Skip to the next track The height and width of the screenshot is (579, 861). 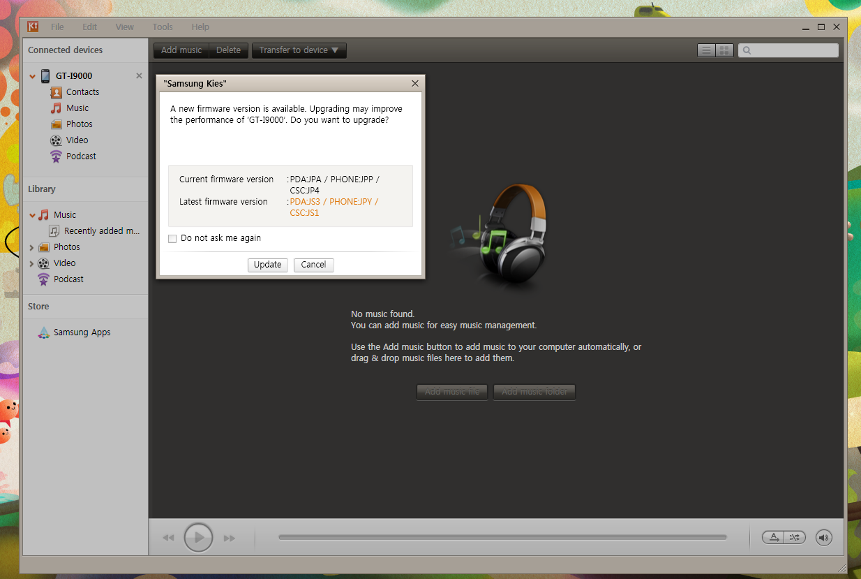tap(230, 538)
